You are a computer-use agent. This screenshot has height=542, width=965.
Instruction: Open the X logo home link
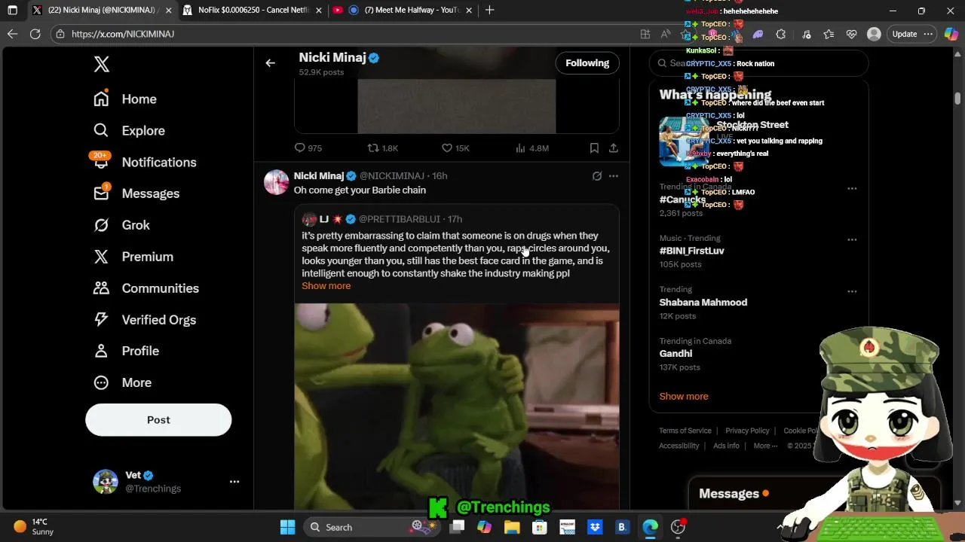tap(102, 64)
